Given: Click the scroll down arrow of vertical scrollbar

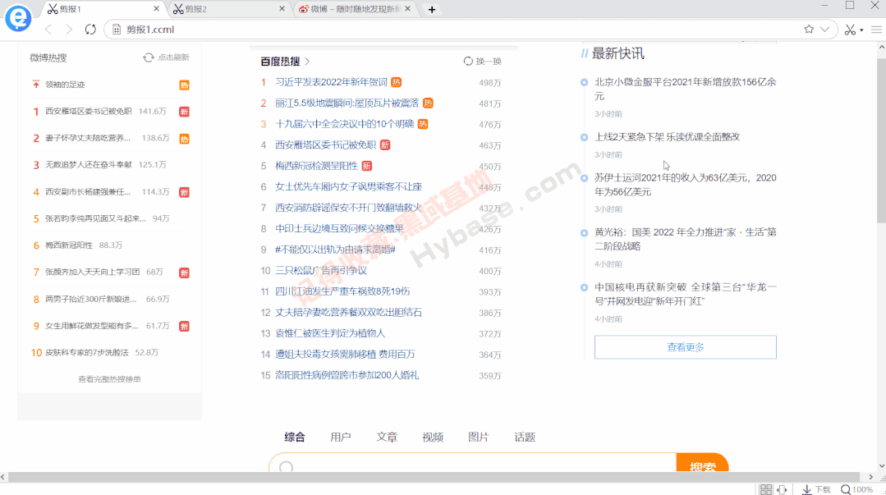Looking at the screenshot, I should [x=881, y=466].
